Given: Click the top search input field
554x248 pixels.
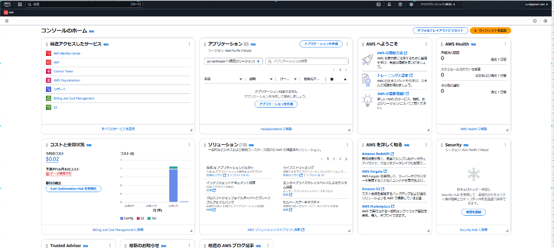Looking at the screenshot, I should (85, 5).
